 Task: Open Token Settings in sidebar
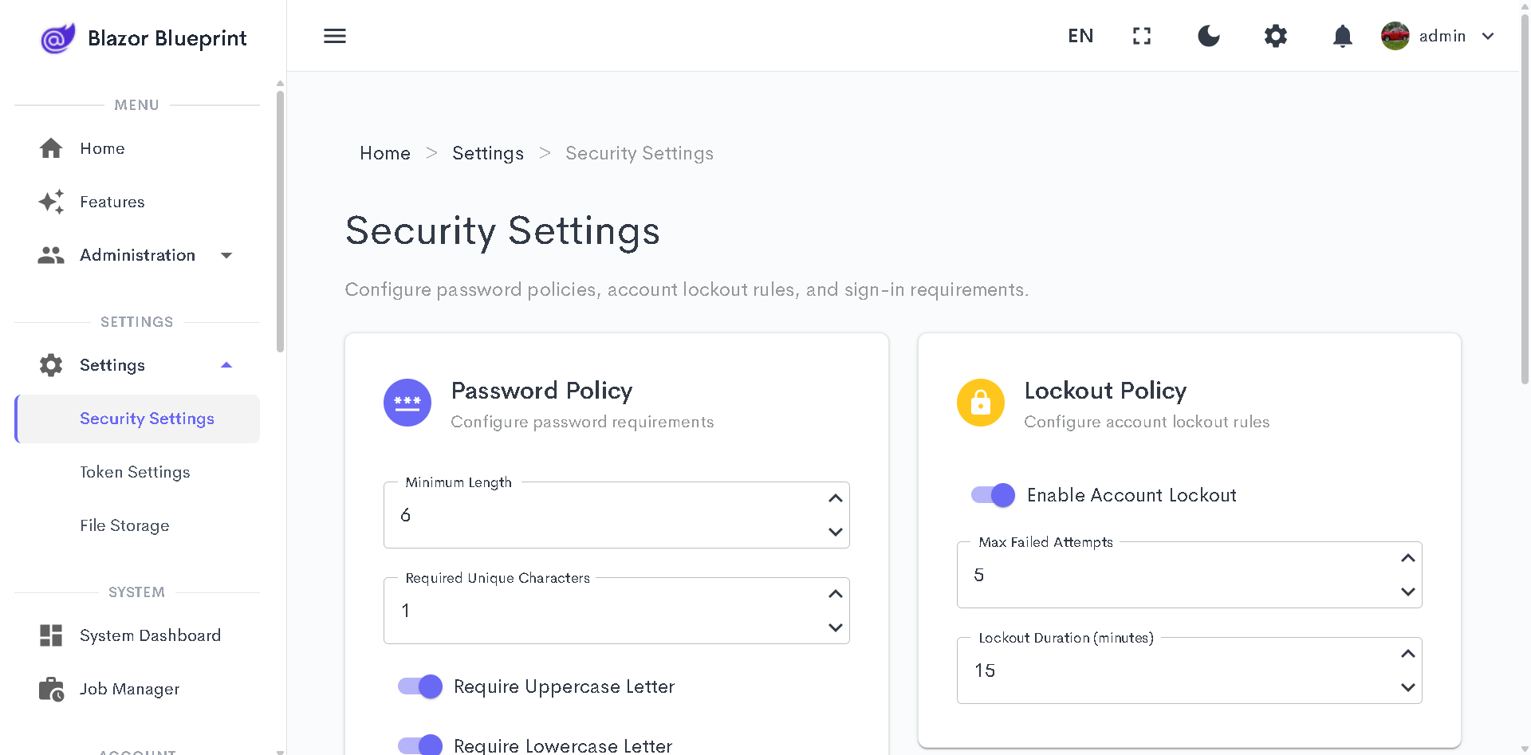point(135,472)
